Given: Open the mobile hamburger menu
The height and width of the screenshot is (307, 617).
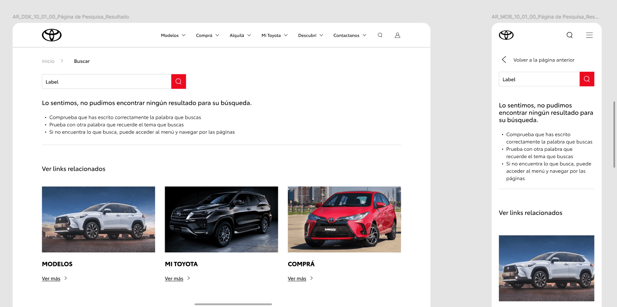Looking at the screenshot, I should 589,35.
